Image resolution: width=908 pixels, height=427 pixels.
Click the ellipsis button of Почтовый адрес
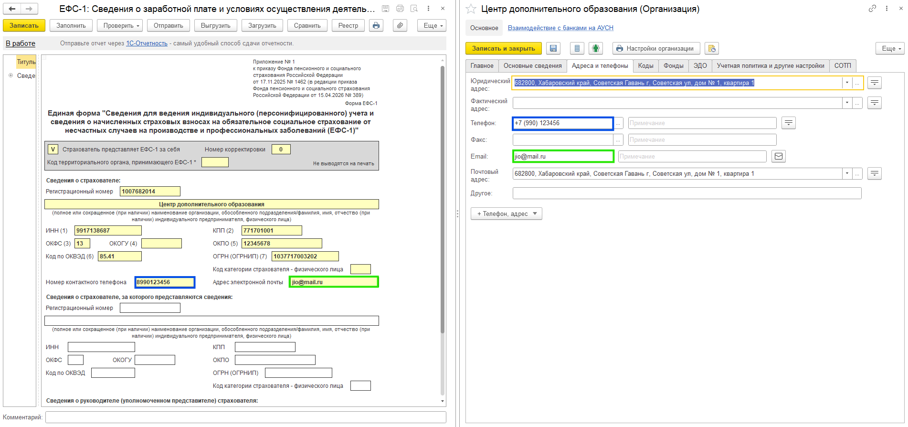click(857, 174)
